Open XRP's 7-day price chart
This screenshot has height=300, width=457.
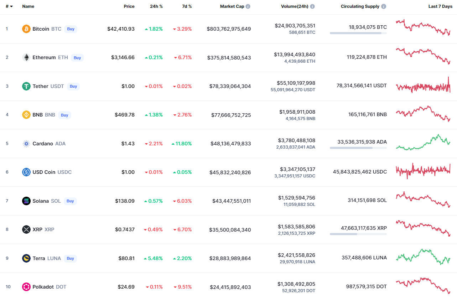click(423, 228)
